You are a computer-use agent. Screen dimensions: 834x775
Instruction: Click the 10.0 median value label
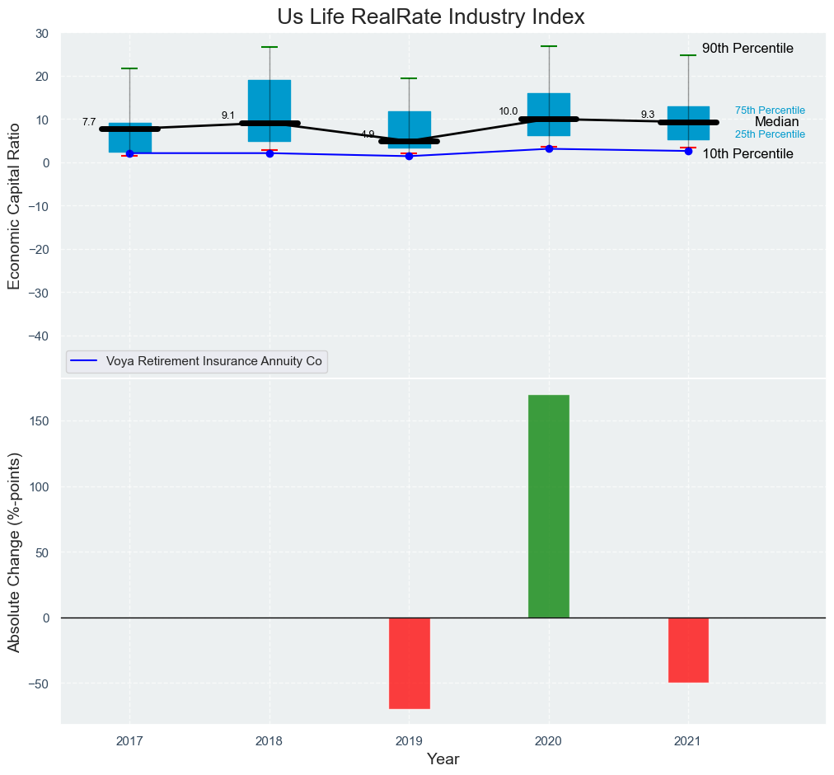[508, 111]
